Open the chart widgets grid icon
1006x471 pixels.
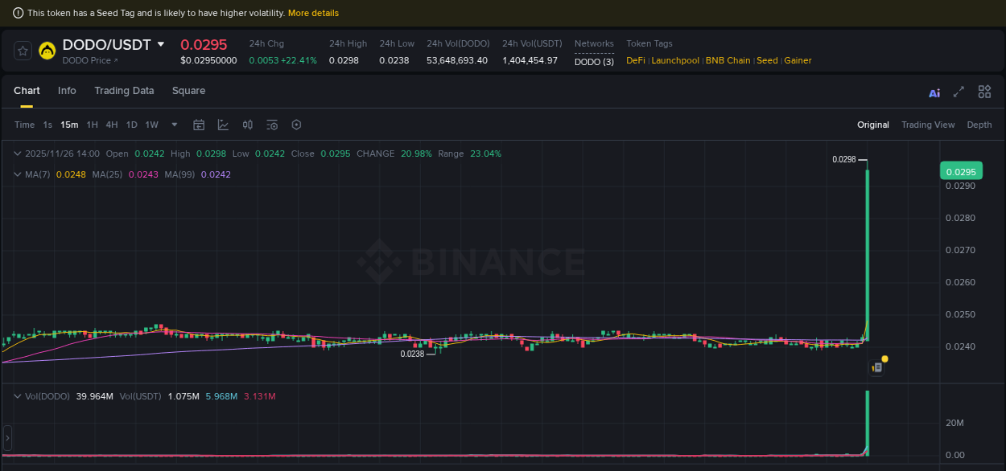tap(984, 92)
